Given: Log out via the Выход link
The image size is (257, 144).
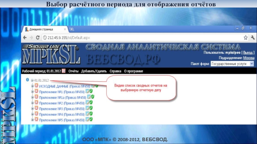Looking at the screenshot, I should (x=248, y=52).
